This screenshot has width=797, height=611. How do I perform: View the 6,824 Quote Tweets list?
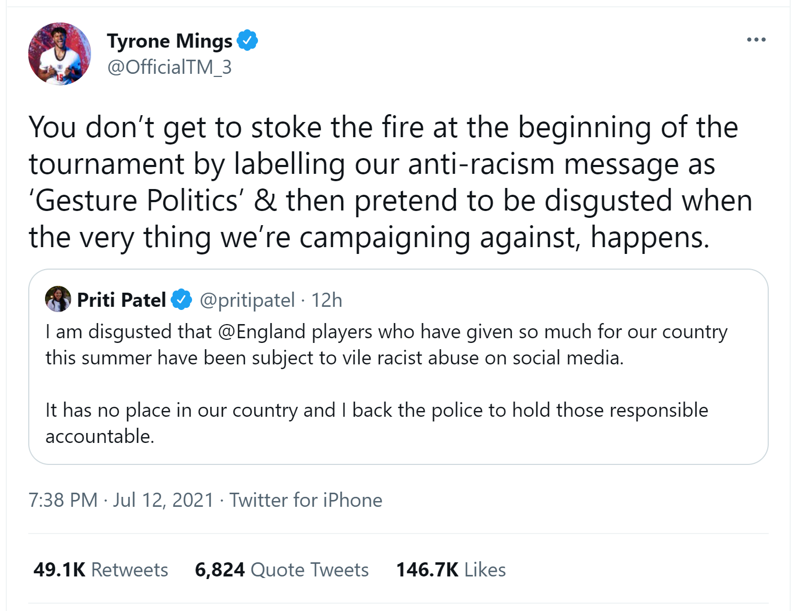pyautogui.click(x=282, y=570)
